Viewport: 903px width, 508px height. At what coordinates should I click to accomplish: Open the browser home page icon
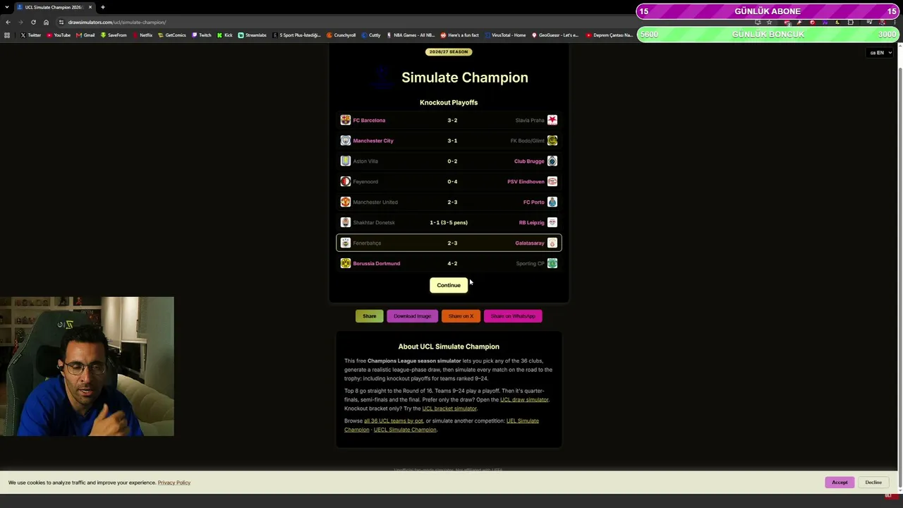point(46,22)
